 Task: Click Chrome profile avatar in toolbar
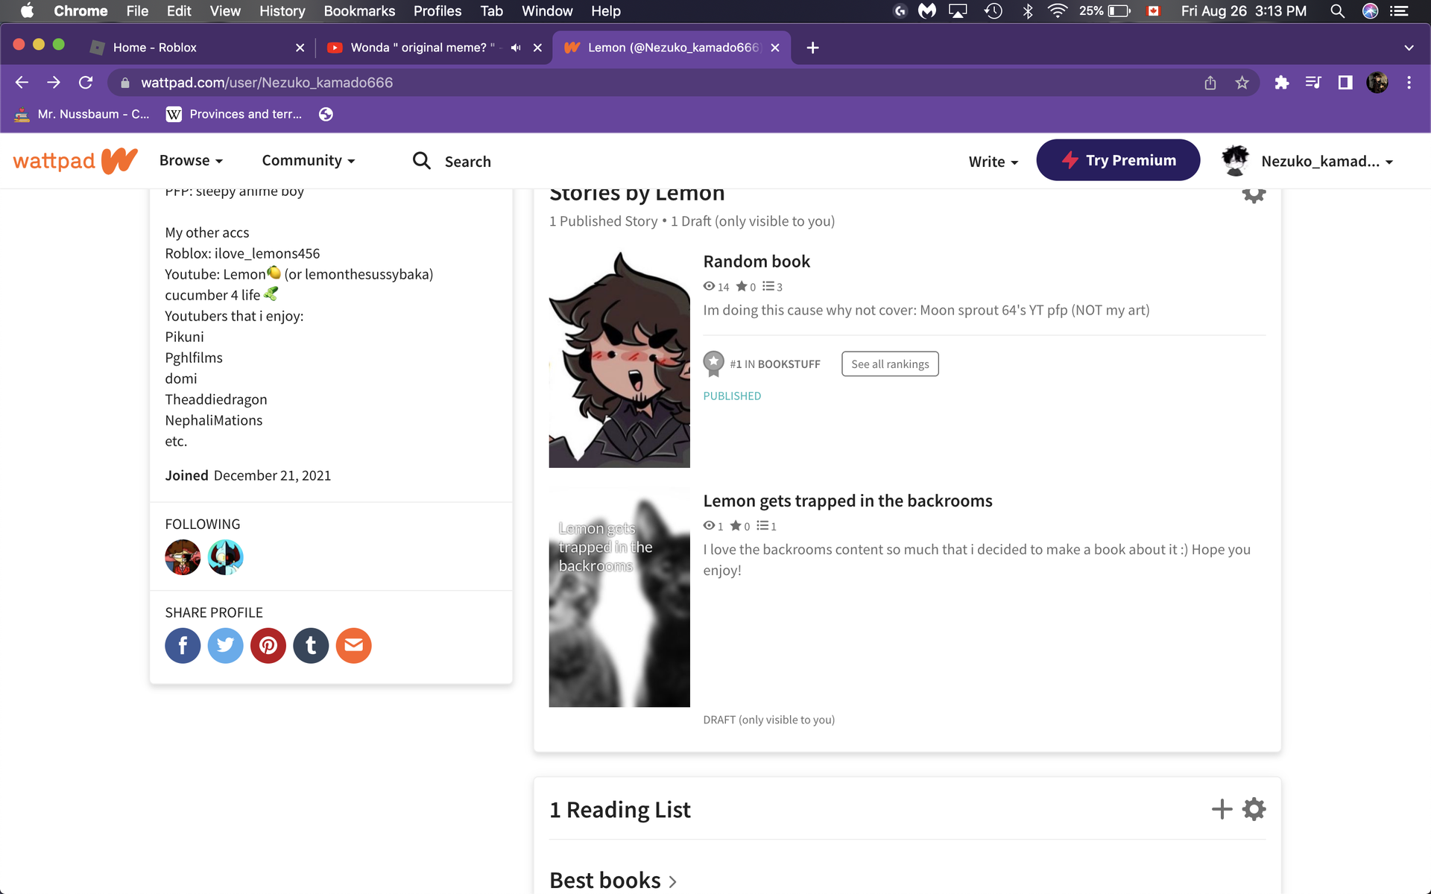1377,83
